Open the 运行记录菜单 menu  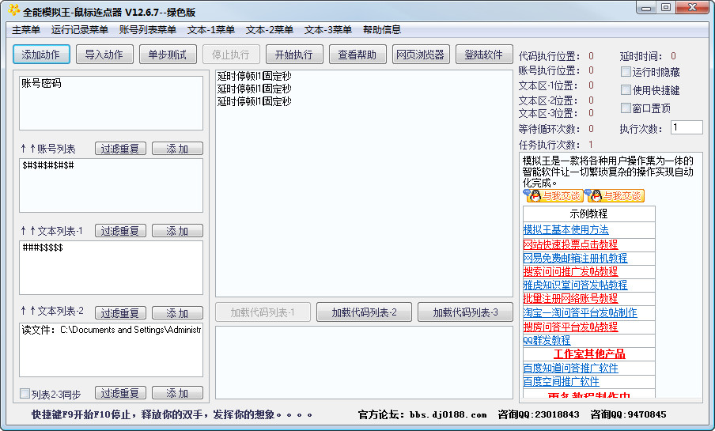[79, 29]
